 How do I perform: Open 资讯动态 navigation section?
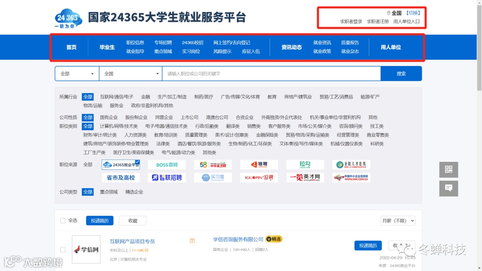291,47
